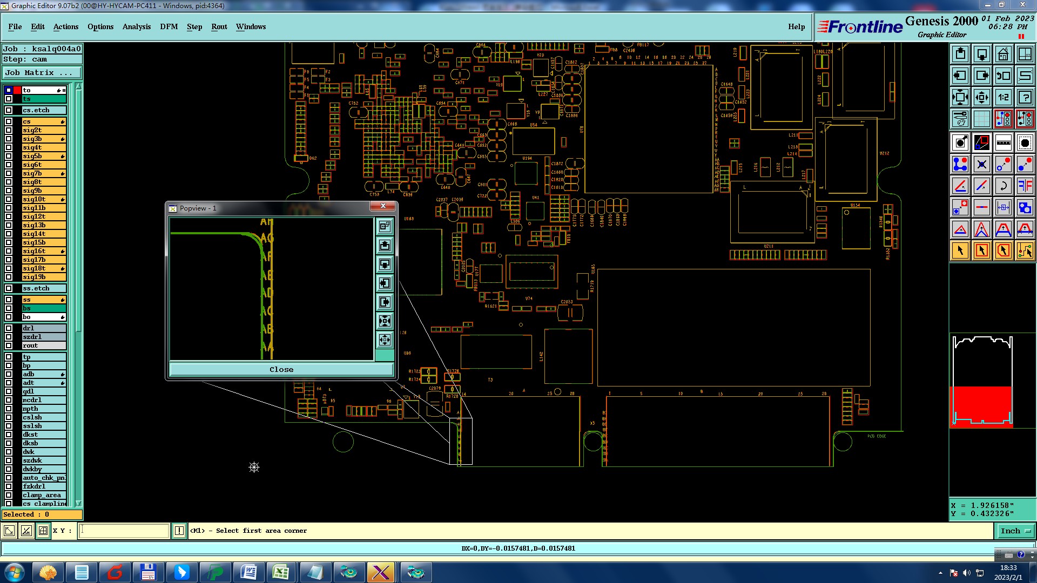Click the question mark help icon

click(x=1025, y=97)
